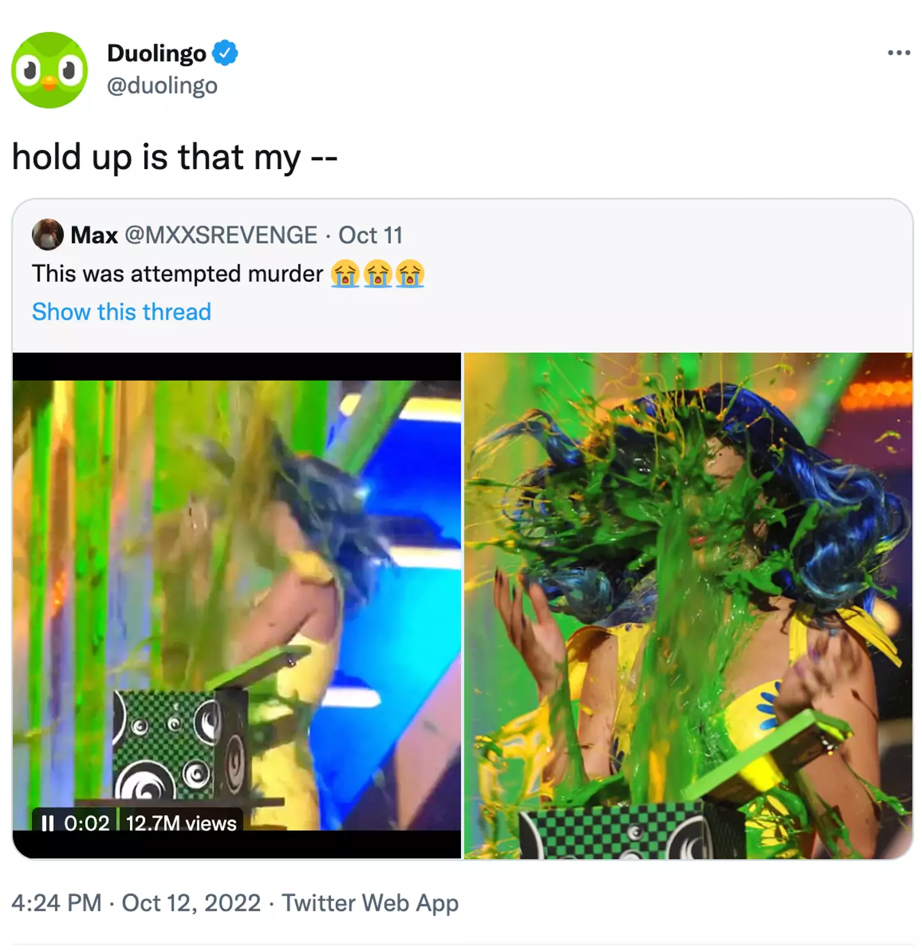Image resolution: width=922 pixels, height=951 pixels.
Task: Click the Duolingo profile avatar
Action: click(x=50, y=65)
